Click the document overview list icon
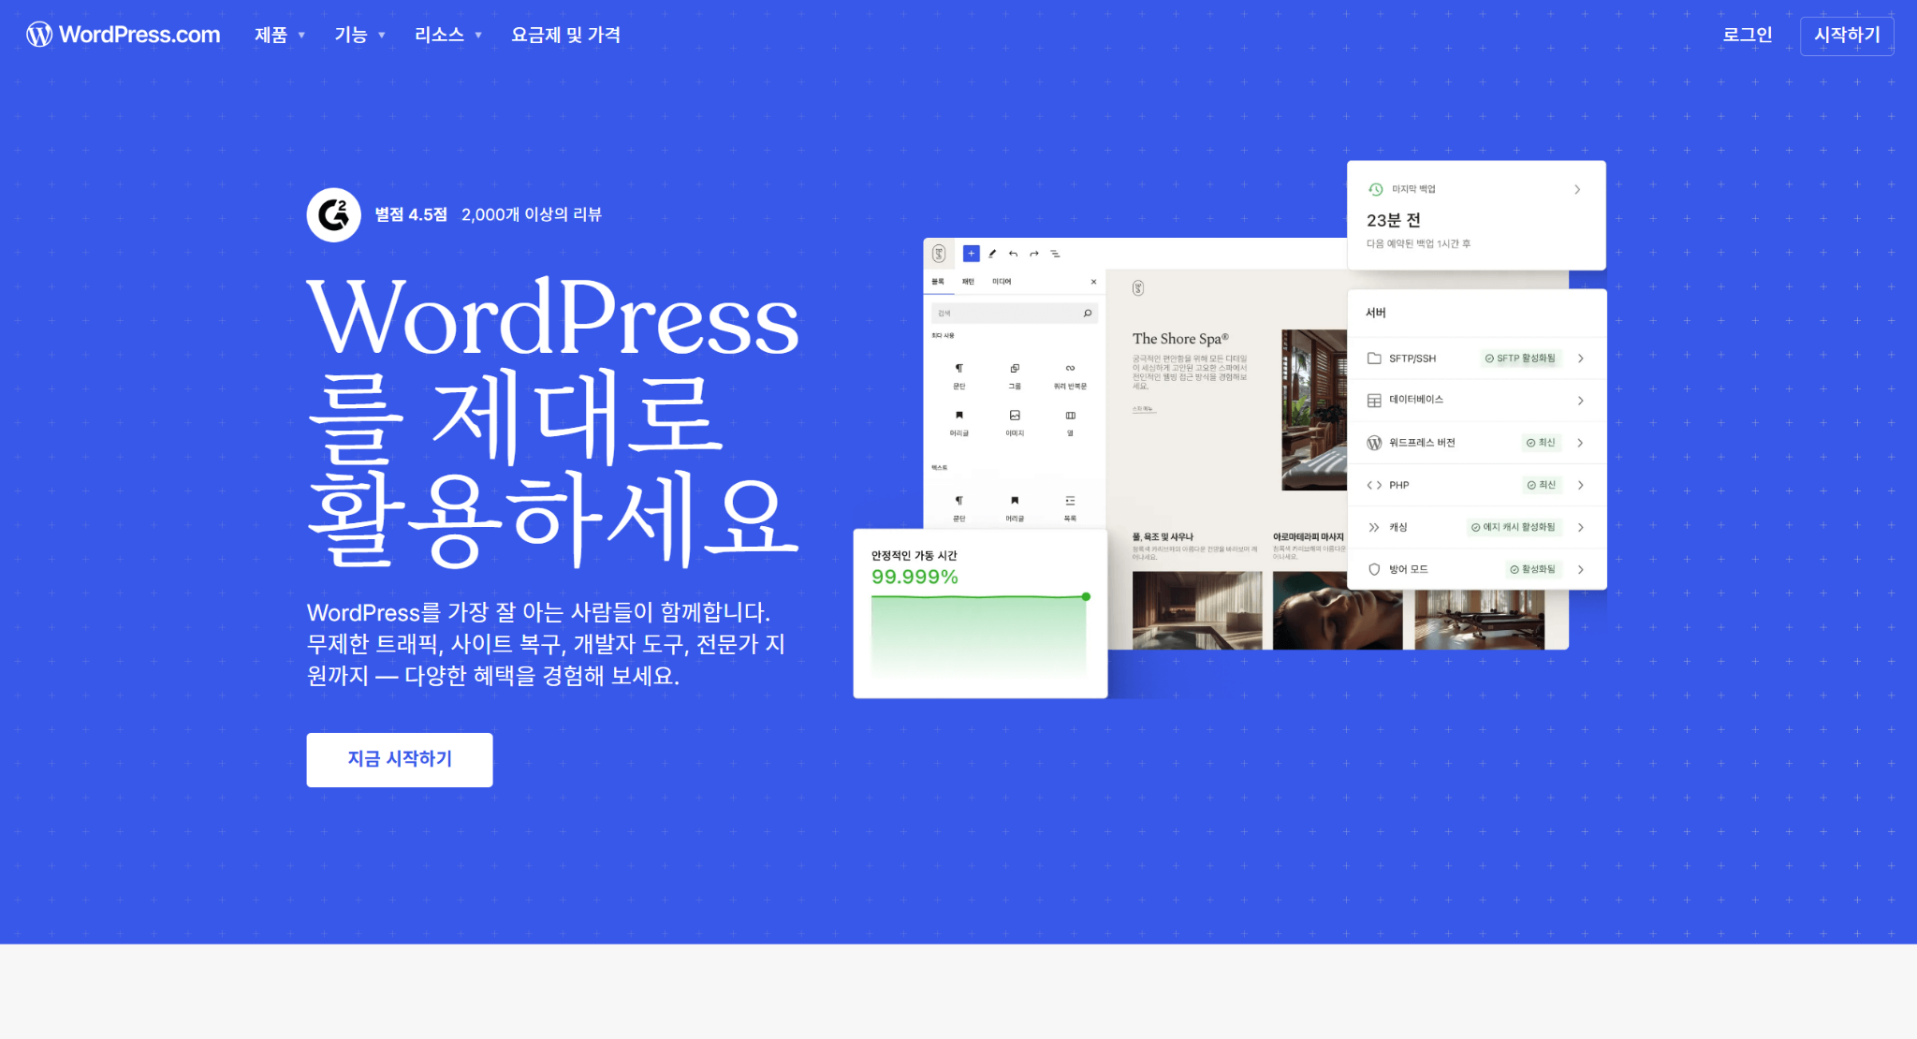 (1055, 254)
